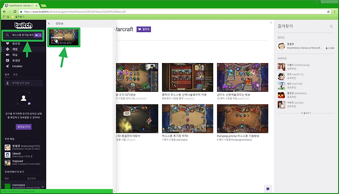The width and height of the screenshot is (339, 194).
Task: Click the purple confirm button under the friends message
Action: pyautogui.click(x=24, y=127)
